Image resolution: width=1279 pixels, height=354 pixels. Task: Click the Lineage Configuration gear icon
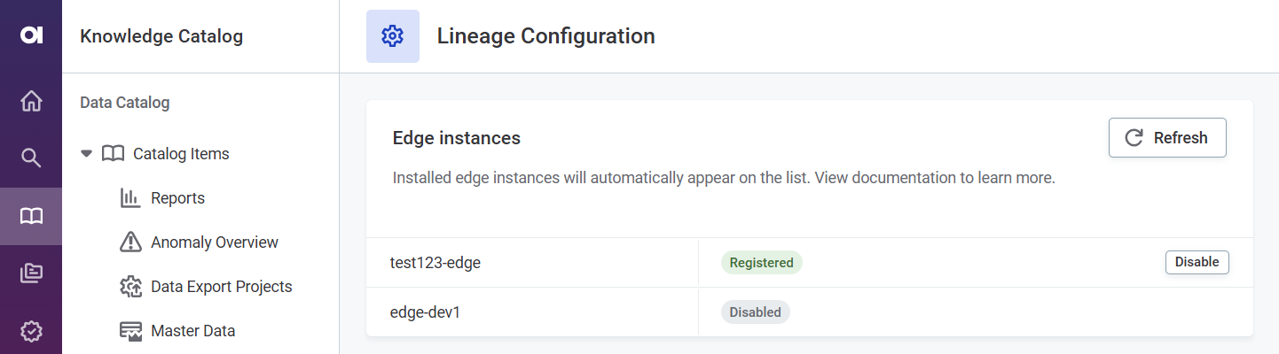[392, 36]
